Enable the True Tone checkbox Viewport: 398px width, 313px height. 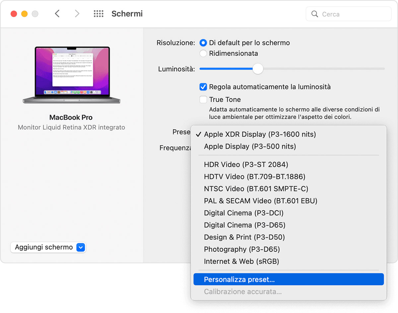click(x=203, y=99)
